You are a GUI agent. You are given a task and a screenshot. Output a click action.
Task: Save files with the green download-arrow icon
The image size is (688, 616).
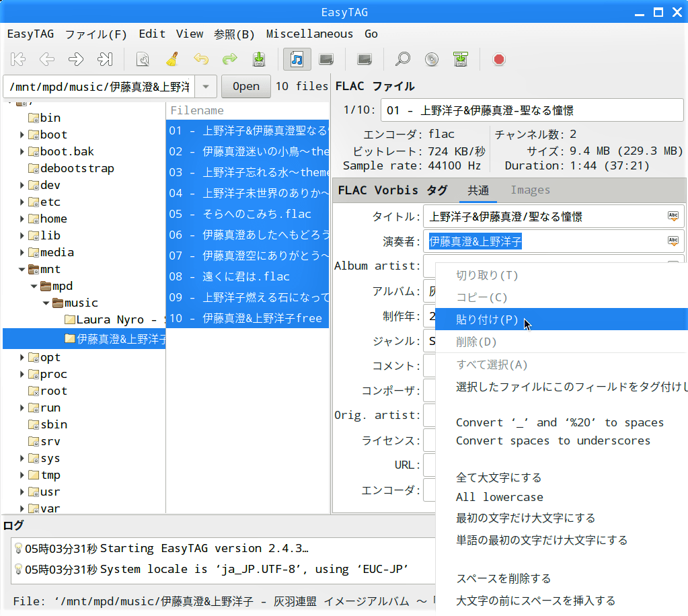259,59
